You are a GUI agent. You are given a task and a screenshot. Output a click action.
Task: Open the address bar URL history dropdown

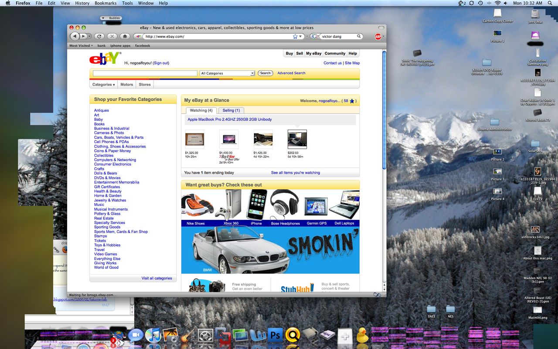[x=300, y=37]
